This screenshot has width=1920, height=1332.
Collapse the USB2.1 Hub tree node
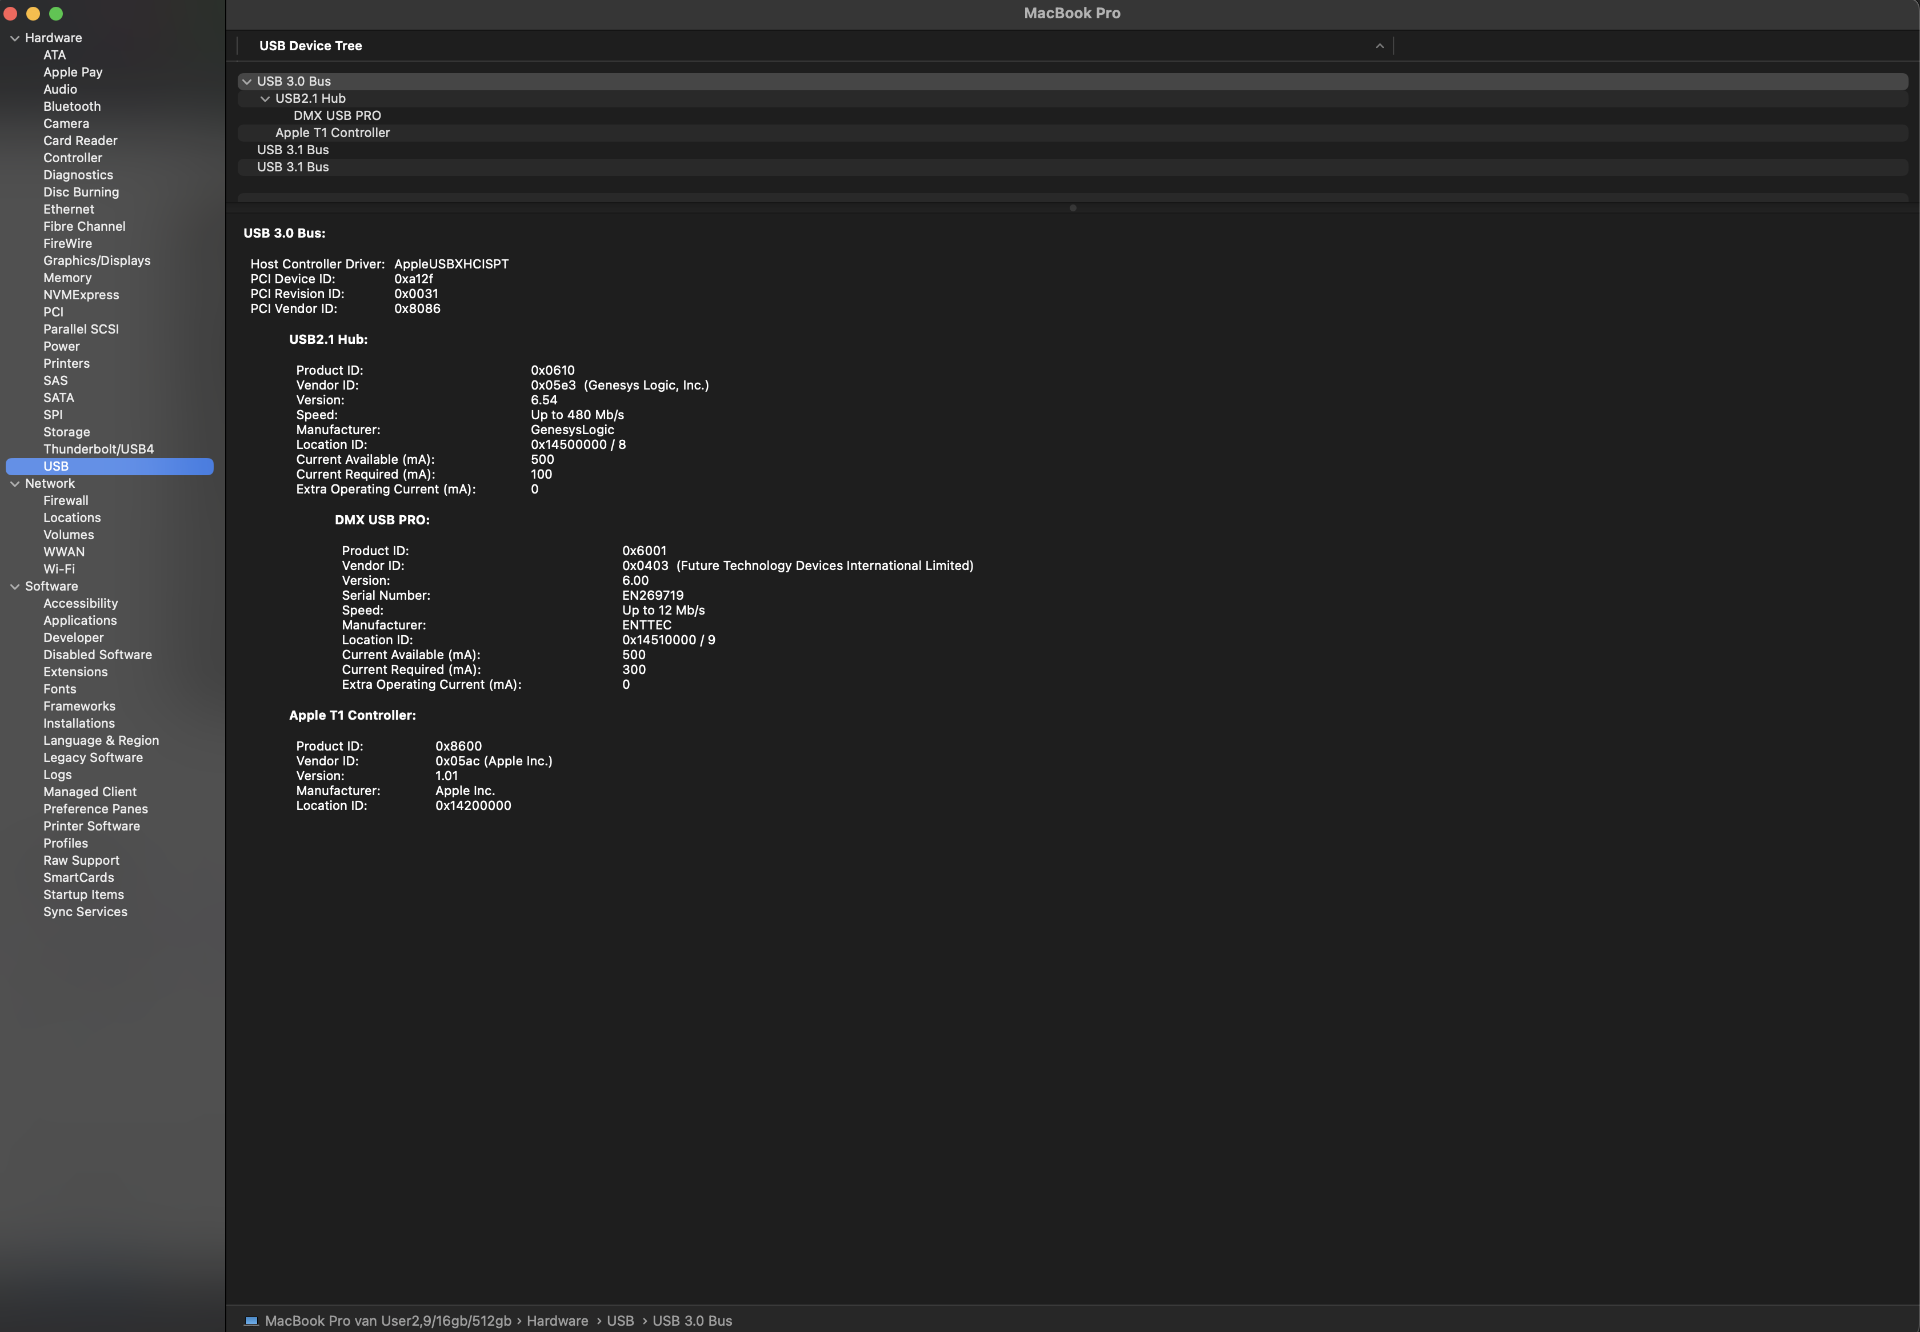(x=266, y=98)
